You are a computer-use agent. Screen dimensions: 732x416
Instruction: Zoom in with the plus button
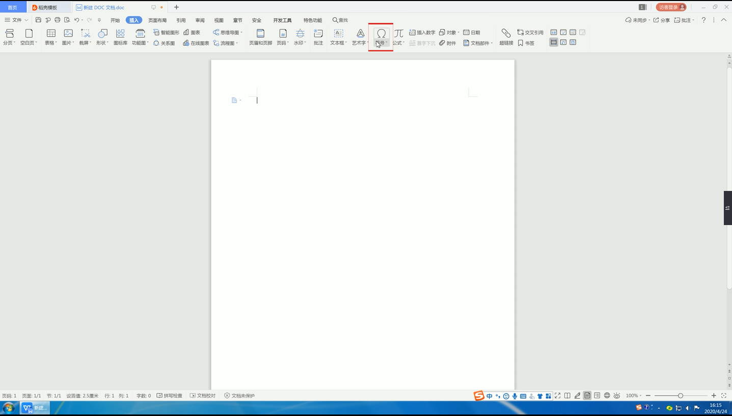pyautogui.click(x=714, y=396)
